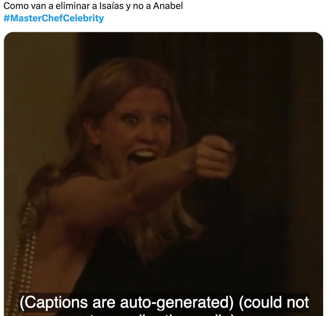Click the woman's clenched fist in the video
The width and height of the screenshot is (332, 316).
tap(214, 157)
